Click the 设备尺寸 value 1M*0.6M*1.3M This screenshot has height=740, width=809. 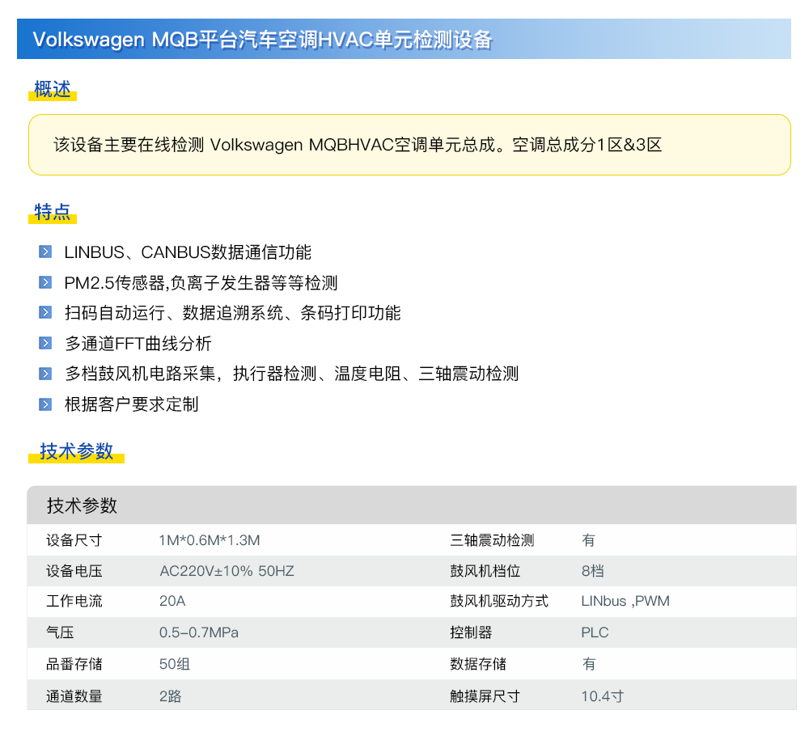[x=210, y=540]
